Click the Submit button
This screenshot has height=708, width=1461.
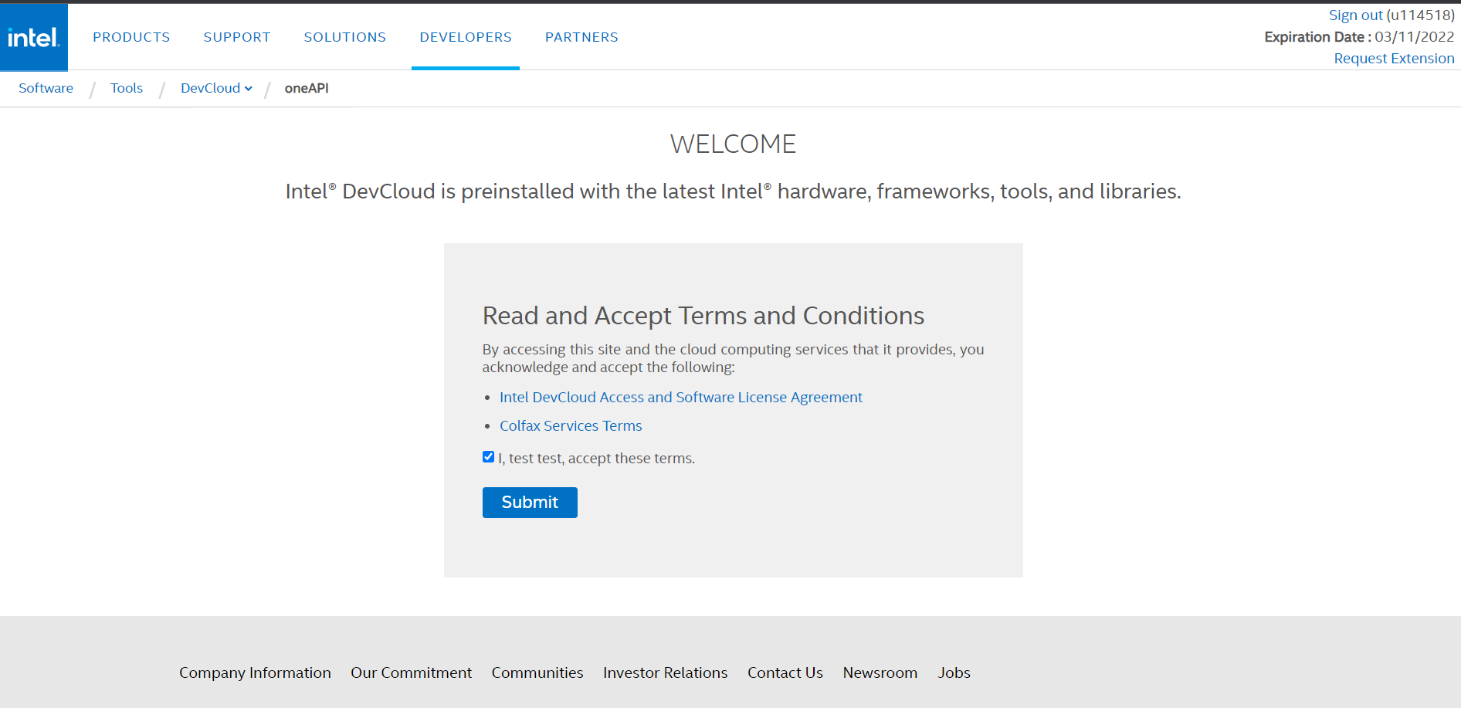(530, 503)
